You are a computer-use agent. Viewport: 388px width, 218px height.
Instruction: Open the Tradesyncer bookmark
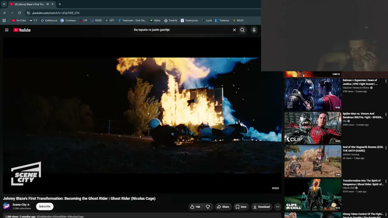(x=189, y=21)
